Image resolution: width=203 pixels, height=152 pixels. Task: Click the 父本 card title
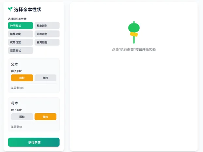(14, 64)
